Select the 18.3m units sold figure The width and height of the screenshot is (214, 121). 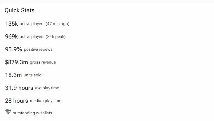13,75
